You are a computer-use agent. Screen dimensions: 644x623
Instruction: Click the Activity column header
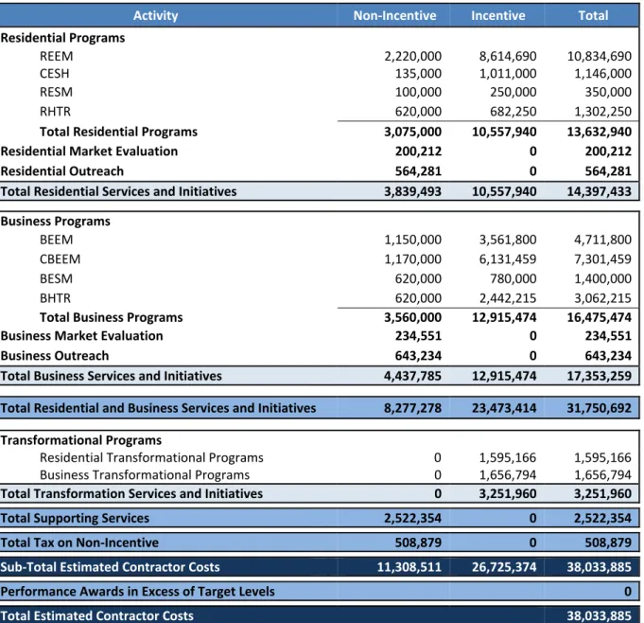click(x=155, y=16)
